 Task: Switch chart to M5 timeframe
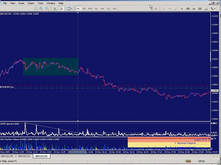[84, 9]
